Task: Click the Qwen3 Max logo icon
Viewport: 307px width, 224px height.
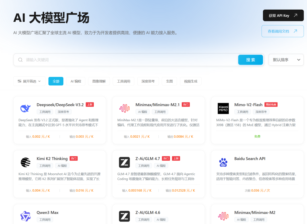Action: coord(26,216)
